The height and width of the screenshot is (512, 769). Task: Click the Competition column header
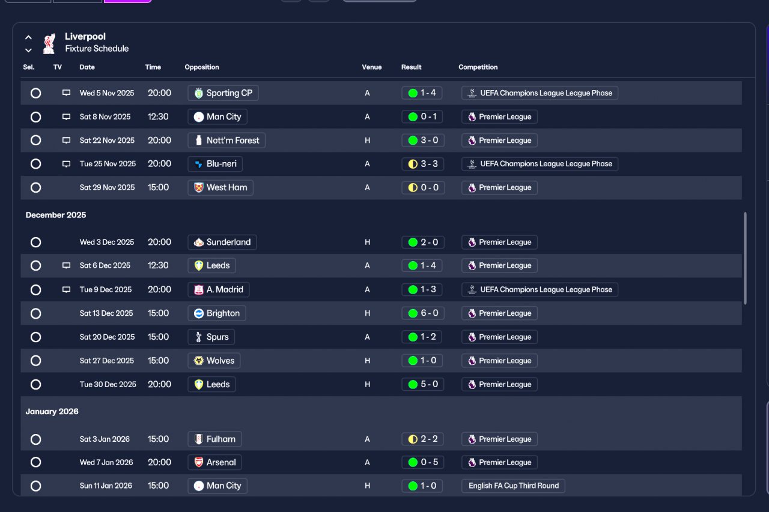(478, 67)
